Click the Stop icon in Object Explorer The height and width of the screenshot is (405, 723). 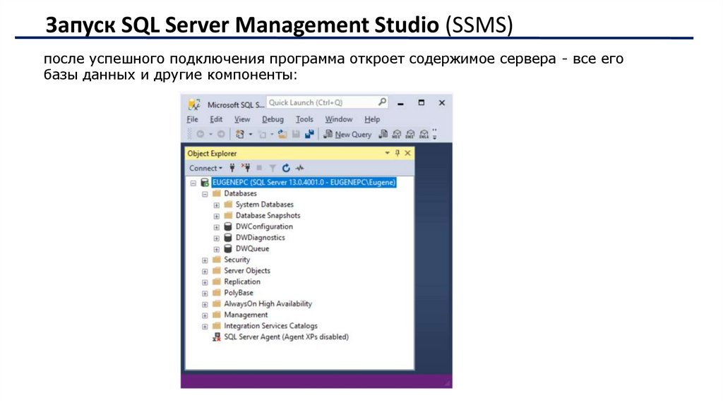259,168
